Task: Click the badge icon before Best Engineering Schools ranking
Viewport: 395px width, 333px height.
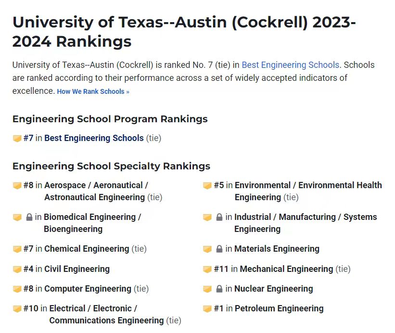Action: [x=17, y=139]
